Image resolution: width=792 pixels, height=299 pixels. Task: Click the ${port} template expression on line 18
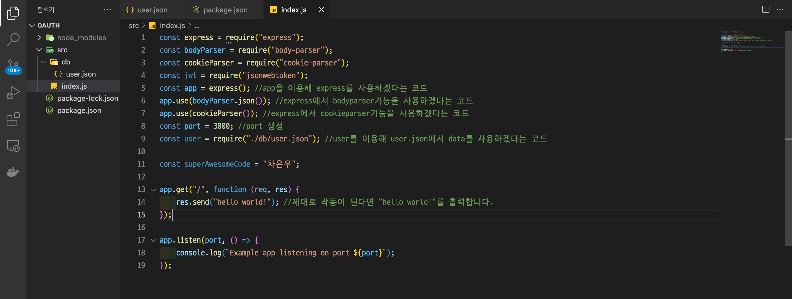[x=368, y=253]
